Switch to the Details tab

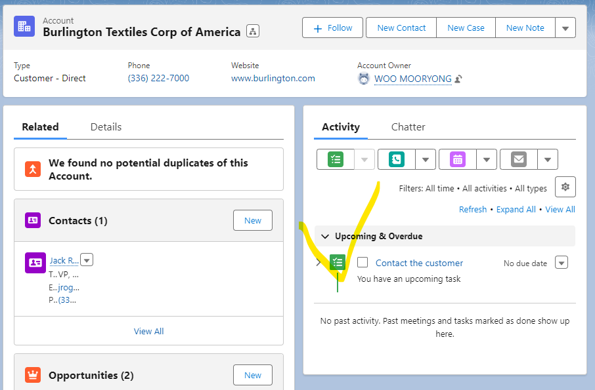click(x=106, y=127)
